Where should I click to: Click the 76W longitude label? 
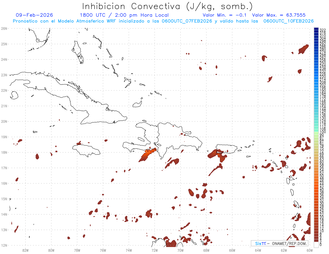[x=103, y=250]
